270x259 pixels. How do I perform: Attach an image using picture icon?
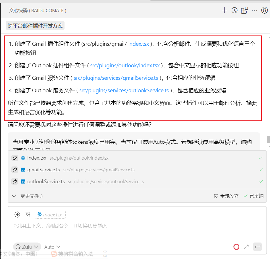point(27,215)
